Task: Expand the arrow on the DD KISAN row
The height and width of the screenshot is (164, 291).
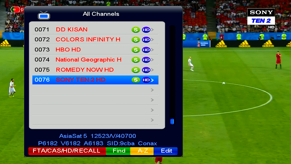Action: coord(152,30)
